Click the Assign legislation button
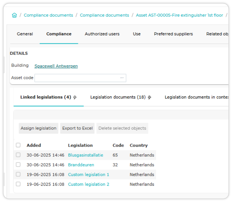The height and width of the screenshot is (202, 232). coord(38,128)
